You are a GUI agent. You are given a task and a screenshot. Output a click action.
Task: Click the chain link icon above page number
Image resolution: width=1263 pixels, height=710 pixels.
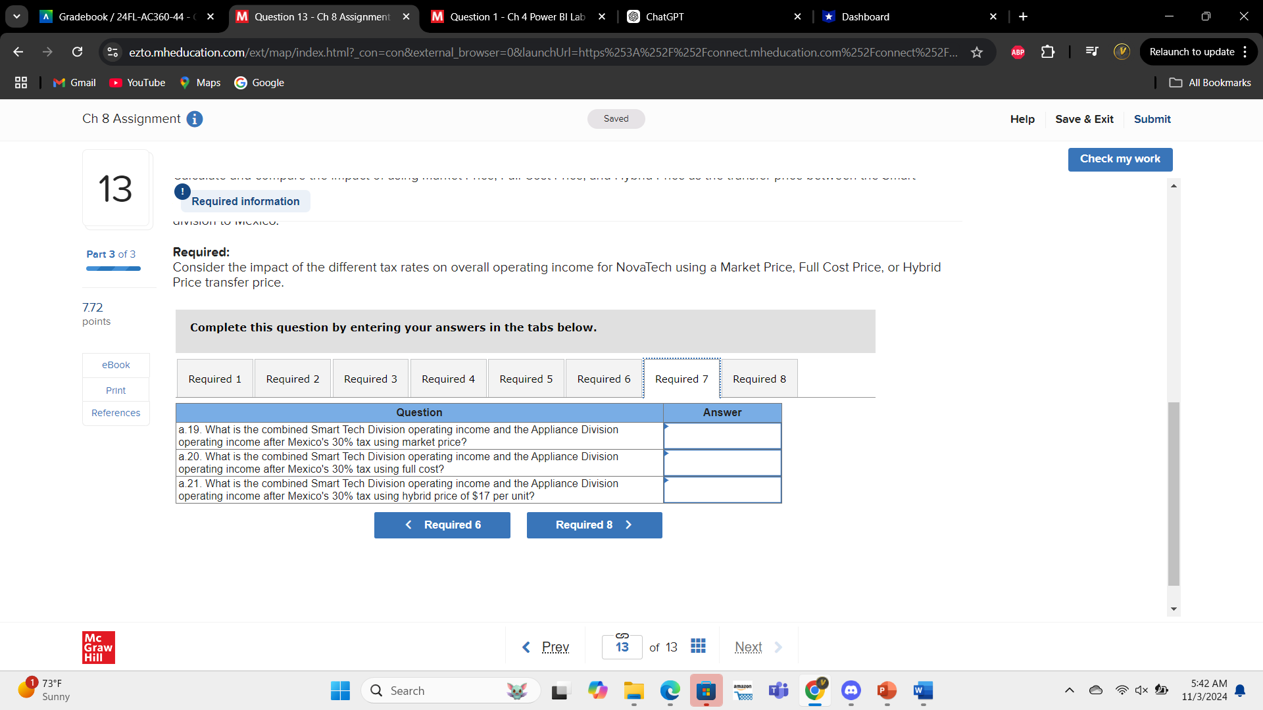[622, 636]
